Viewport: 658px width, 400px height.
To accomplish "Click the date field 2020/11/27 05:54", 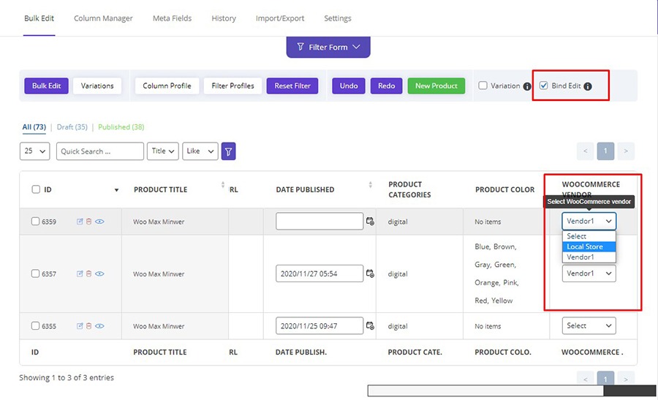I will [x=319, y=273].
